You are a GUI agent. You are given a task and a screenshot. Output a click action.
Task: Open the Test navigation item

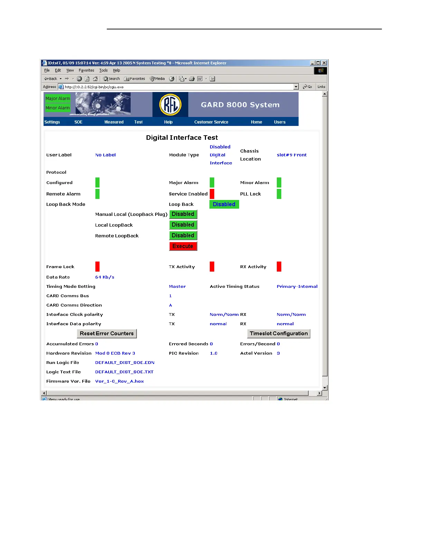139,122
